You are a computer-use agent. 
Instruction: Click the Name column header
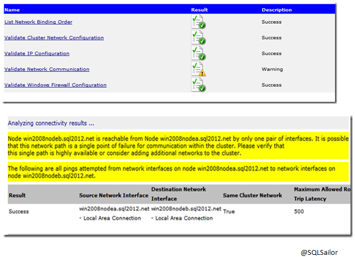(12, 10)
